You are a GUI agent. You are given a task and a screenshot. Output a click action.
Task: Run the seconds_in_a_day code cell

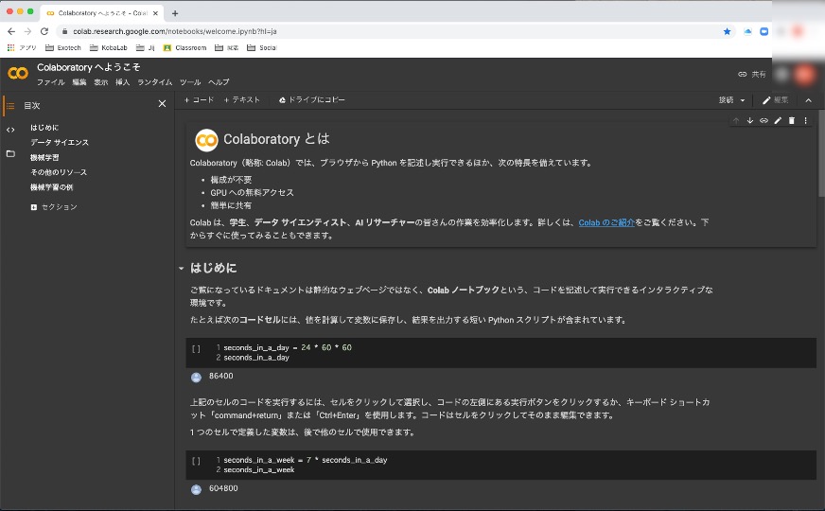pos(196,348)
